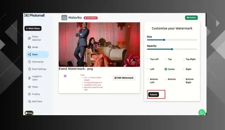This screenshot has width=225, height=130.
Task: Click the Information circle icon
Action: click(29, 62)
